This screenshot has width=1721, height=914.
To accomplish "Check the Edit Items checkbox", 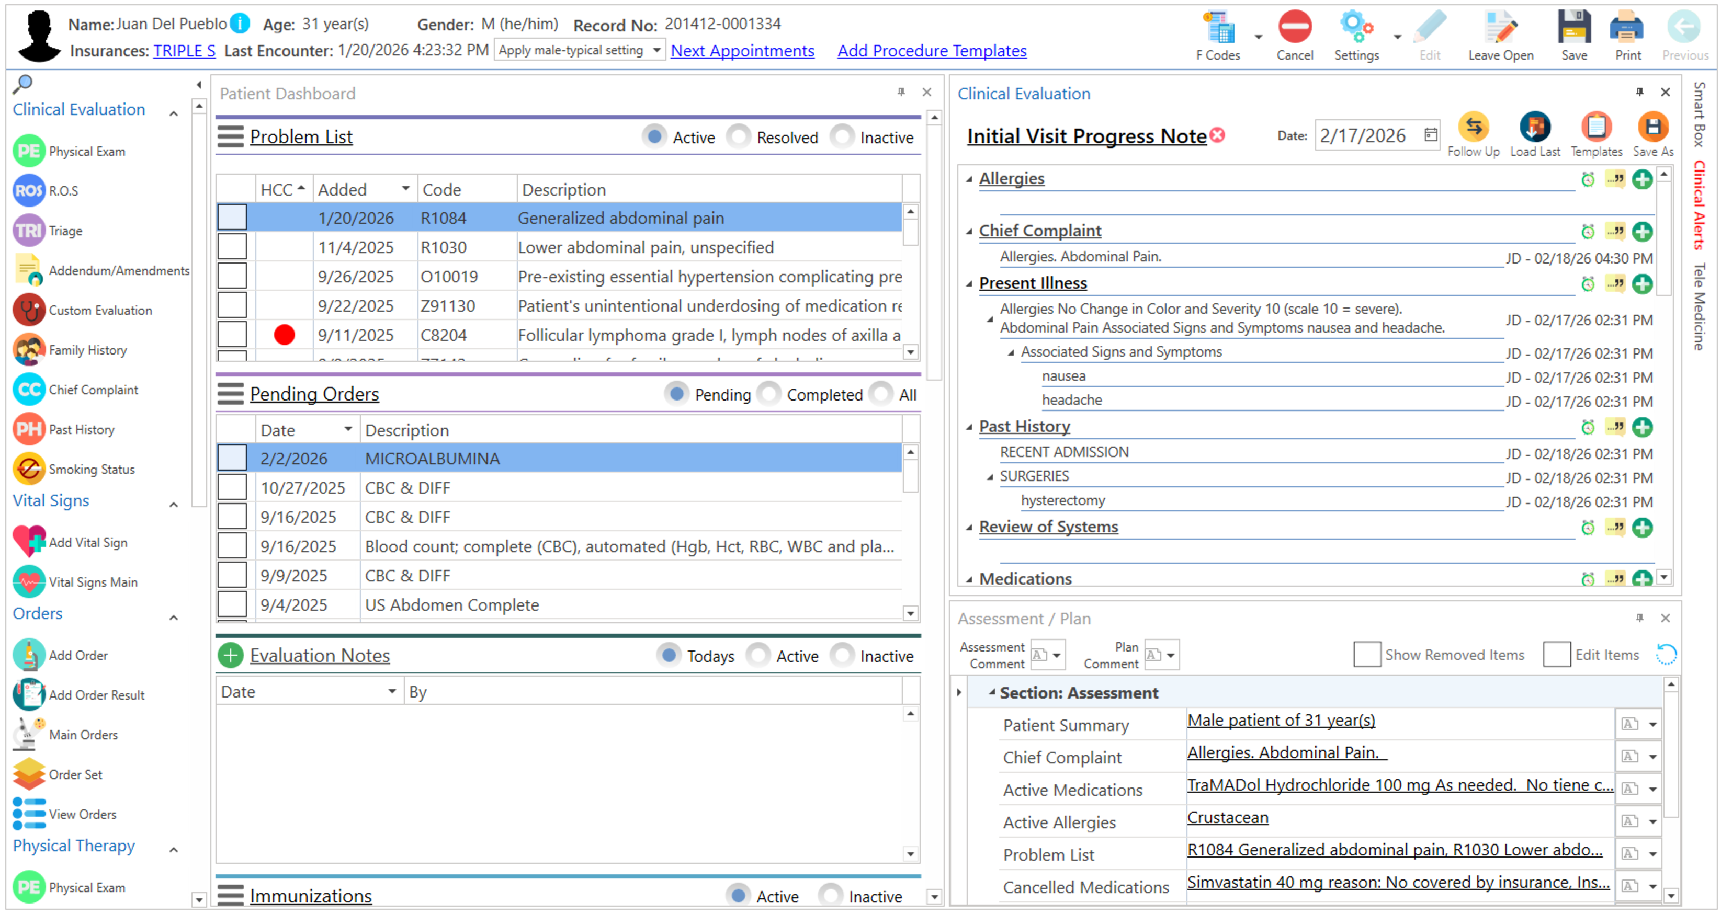I will click(x=1556, y=655).
